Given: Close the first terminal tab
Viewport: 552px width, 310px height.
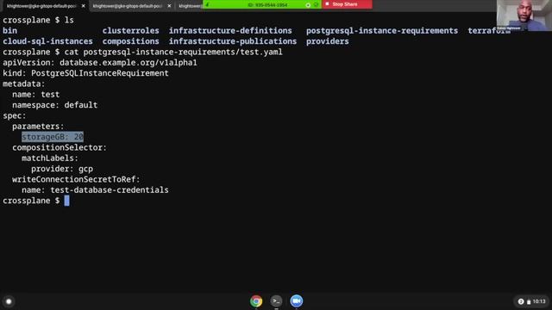Looking at the screenshot, I should [x=84, y=6].
